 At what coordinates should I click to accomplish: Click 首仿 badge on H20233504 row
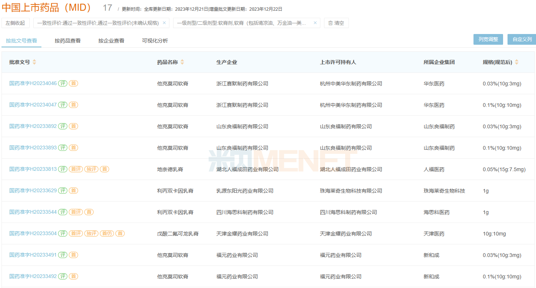tap(107, 234)
